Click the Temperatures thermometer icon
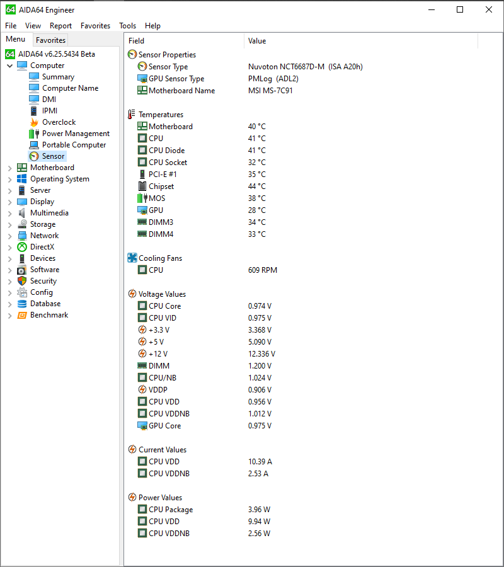Viewport: 504px width, 567px height. tap(132, 114)
